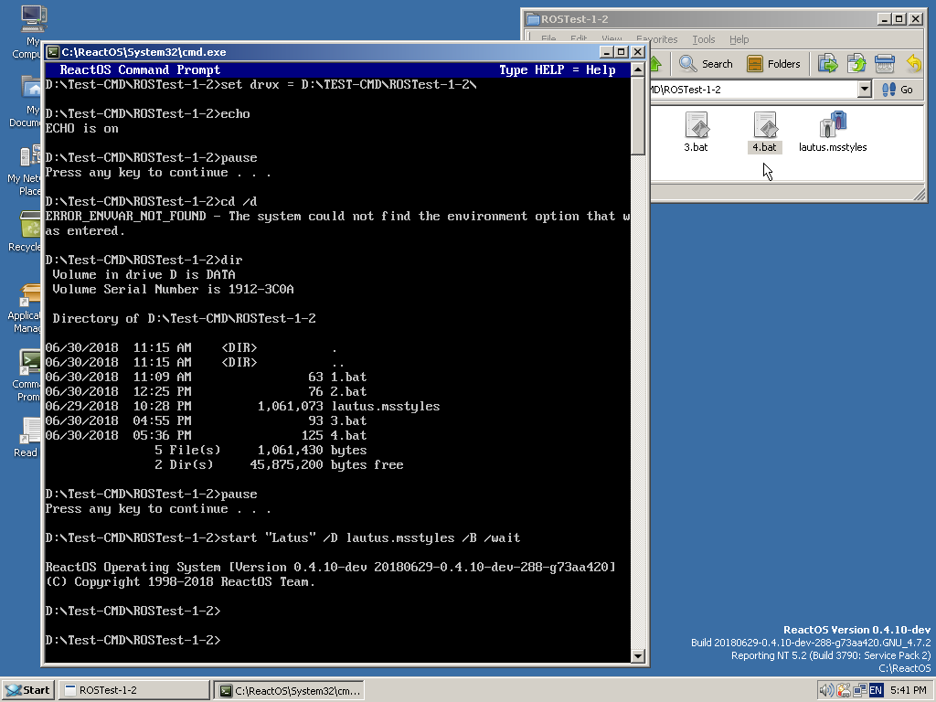Click the EN language indicator
The height and width of the screenshot is (702, 936).
point(876,690)
